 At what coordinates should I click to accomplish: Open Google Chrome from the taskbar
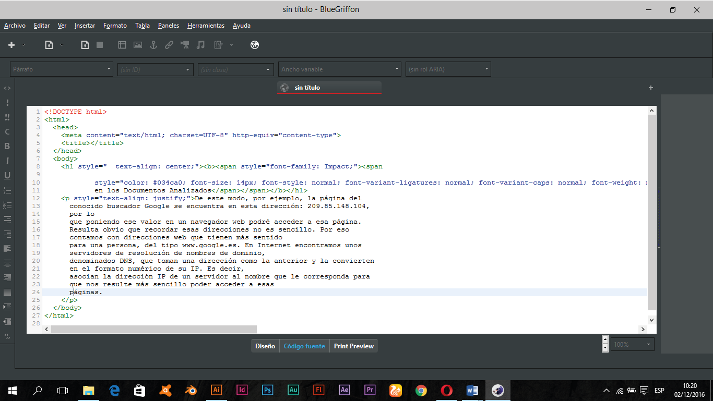pyautogui.click(x=421, y=390)
